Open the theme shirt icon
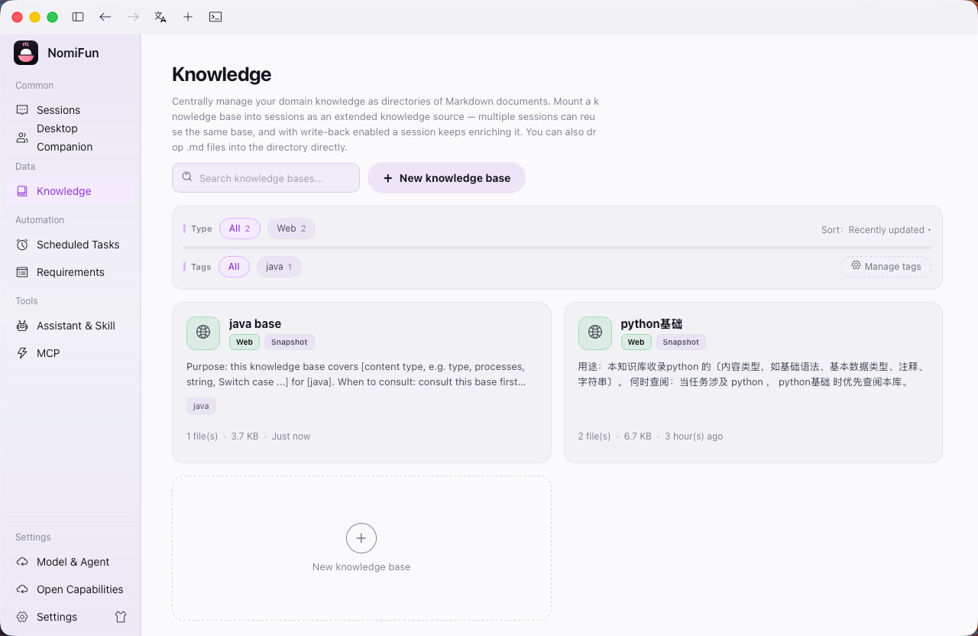 tap(121, 617)
